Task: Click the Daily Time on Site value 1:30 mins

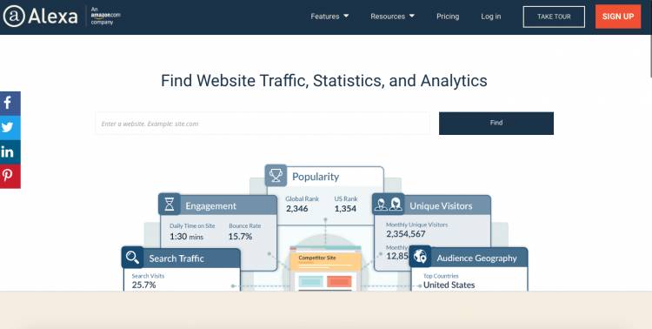Action: click(x=186, y=236)
